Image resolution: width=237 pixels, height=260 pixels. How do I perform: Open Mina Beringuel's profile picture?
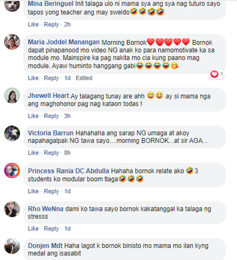12,4
